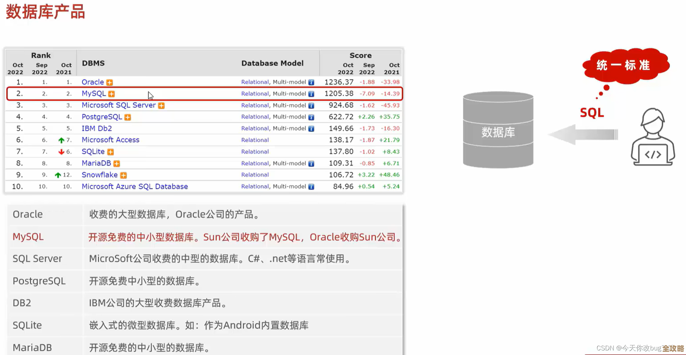Click the info icon on the Microsoft SQL Server row
Screen dimensions: 686x355
point(311,105)
